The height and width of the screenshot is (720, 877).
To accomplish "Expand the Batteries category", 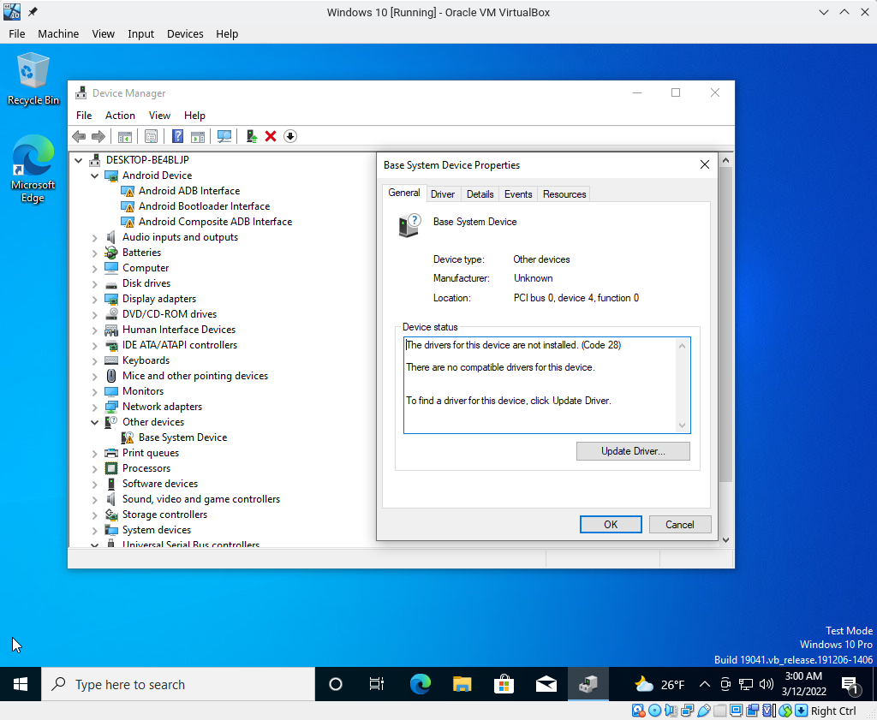I will coord(94,253).
